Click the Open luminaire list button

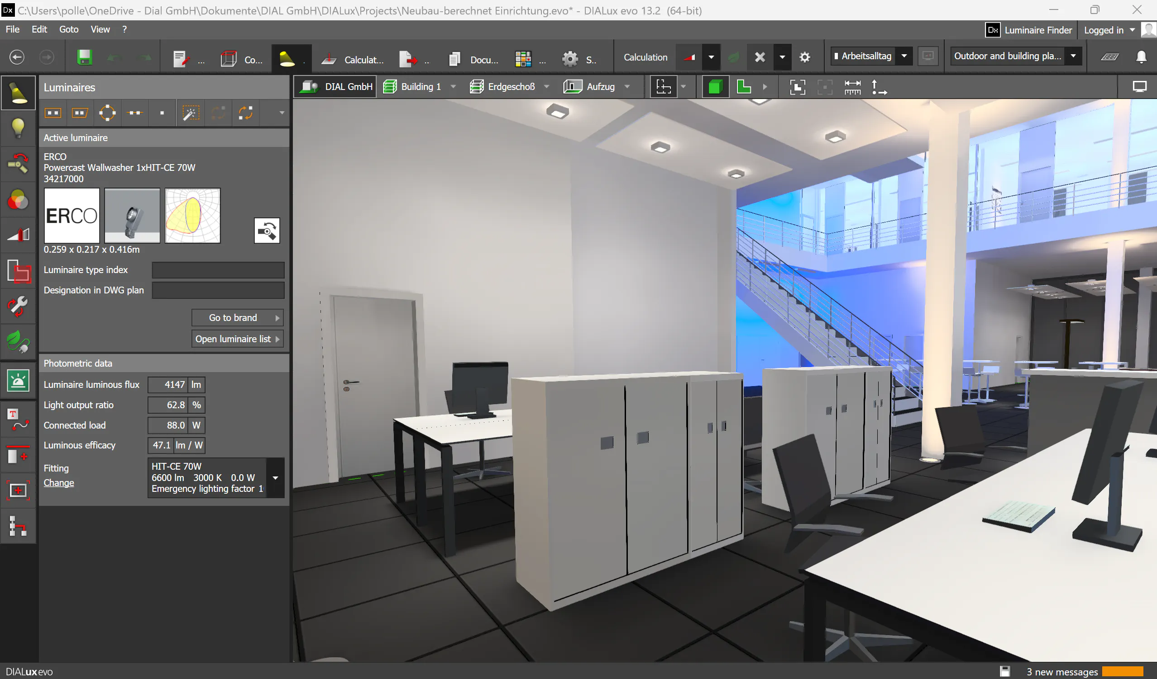tap(237, 339)
